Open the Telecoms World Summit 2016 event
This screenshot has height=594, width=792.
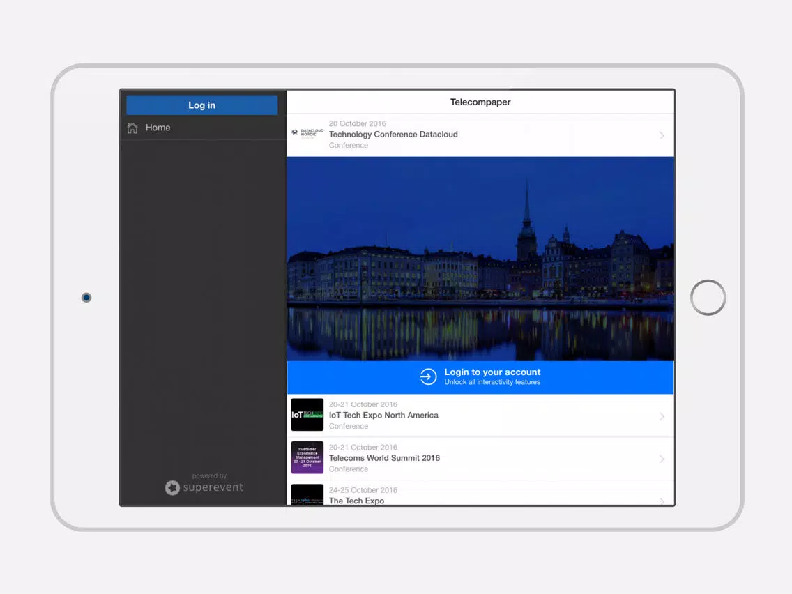pos(384,458)
